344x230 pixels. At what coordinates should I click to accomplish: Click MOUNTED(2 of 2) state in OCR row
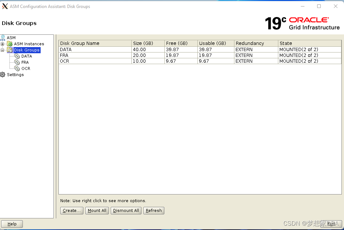pyautogui.click(x=299, y=61)
